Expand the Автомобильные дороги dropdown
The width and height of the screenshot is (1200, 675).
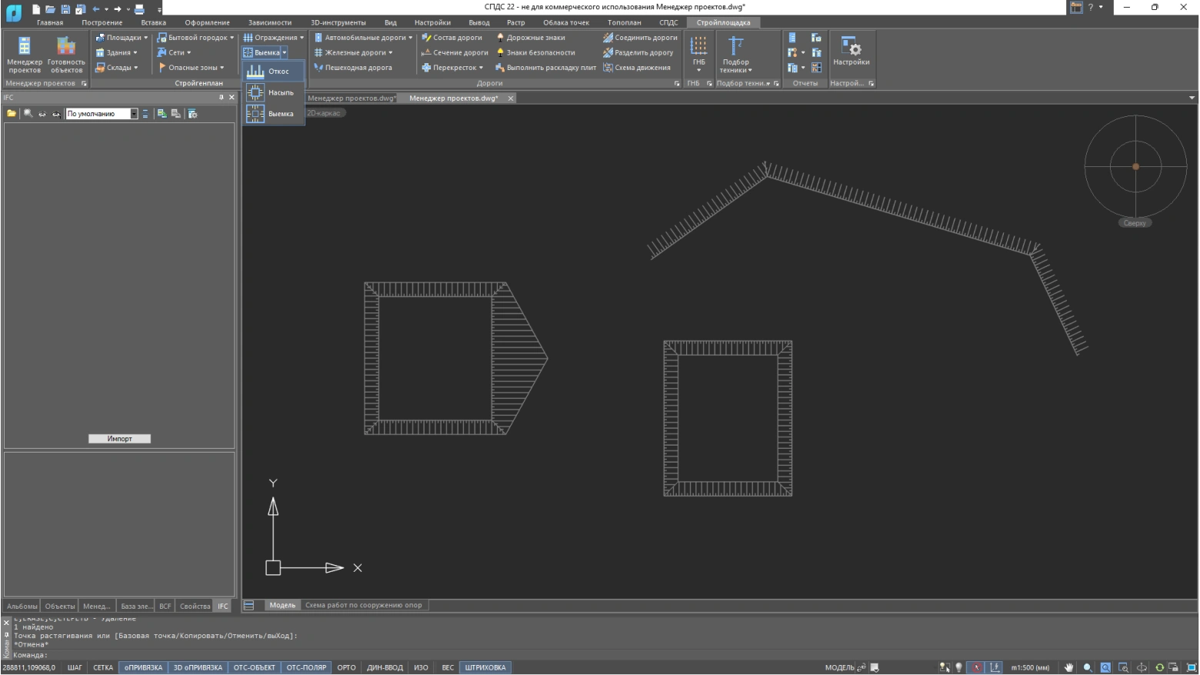click(x=364, y=38)
